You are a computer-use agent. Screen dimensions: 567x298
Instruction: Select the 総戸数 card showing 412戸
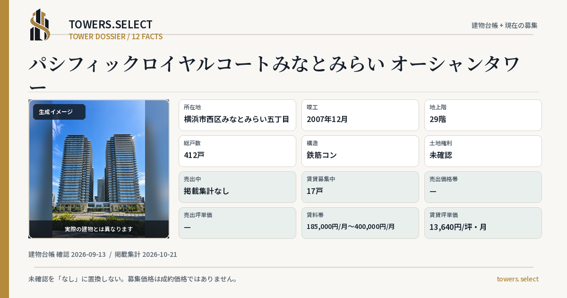coord(237,151)
